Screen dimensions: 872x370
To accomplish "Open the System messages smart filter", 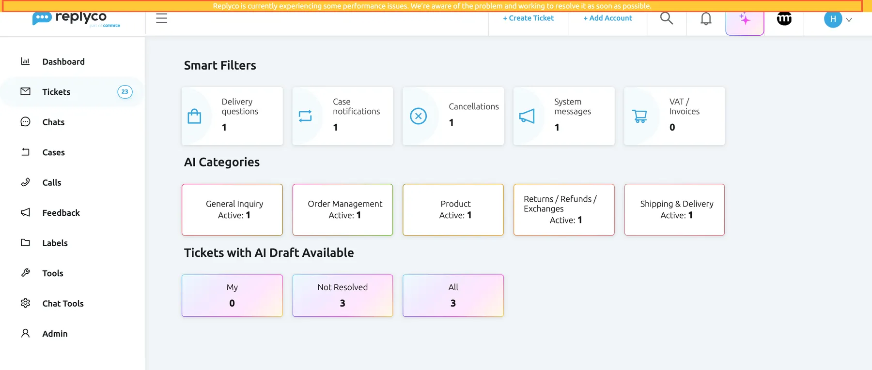I will point(564,116).
